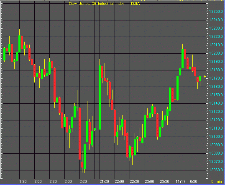225x185 pixels.
Task: Click the 13200.0 price axis label
Action: point(216,53)
